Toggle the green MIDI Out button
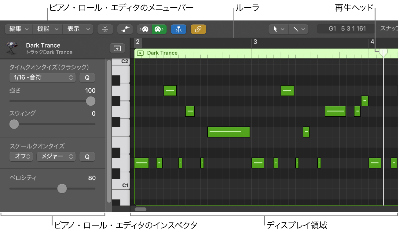This screenshot has width=399, height=234. pyautogui.click(x=159, y=29)
